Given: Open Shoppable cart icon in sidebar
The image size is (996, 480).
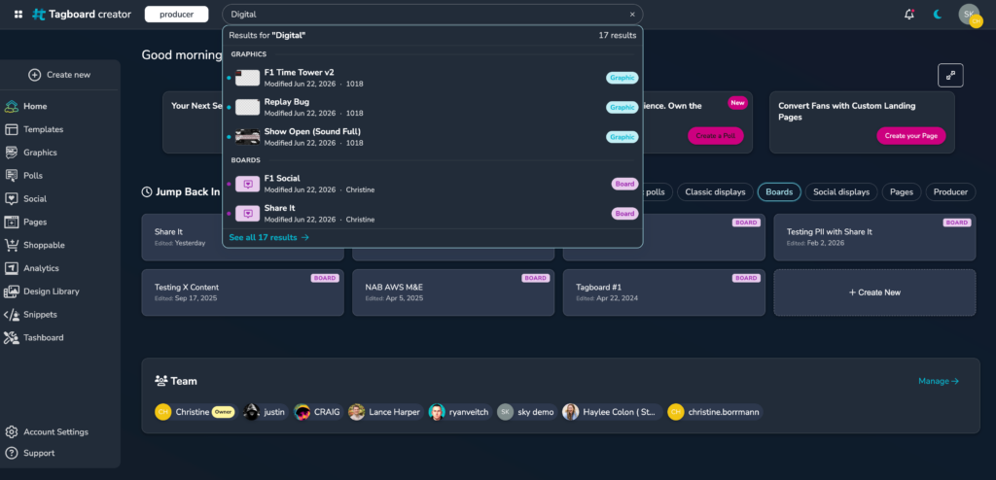Looking at the screenshot, I should (12, 245).
